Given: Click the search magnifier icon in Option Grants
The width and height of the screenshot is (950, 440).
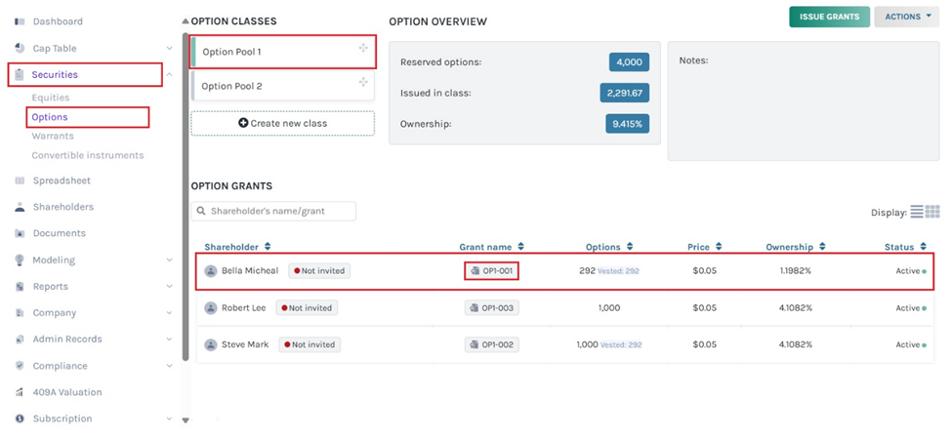Looking at the screenshot, I should (x=202, y=212).
